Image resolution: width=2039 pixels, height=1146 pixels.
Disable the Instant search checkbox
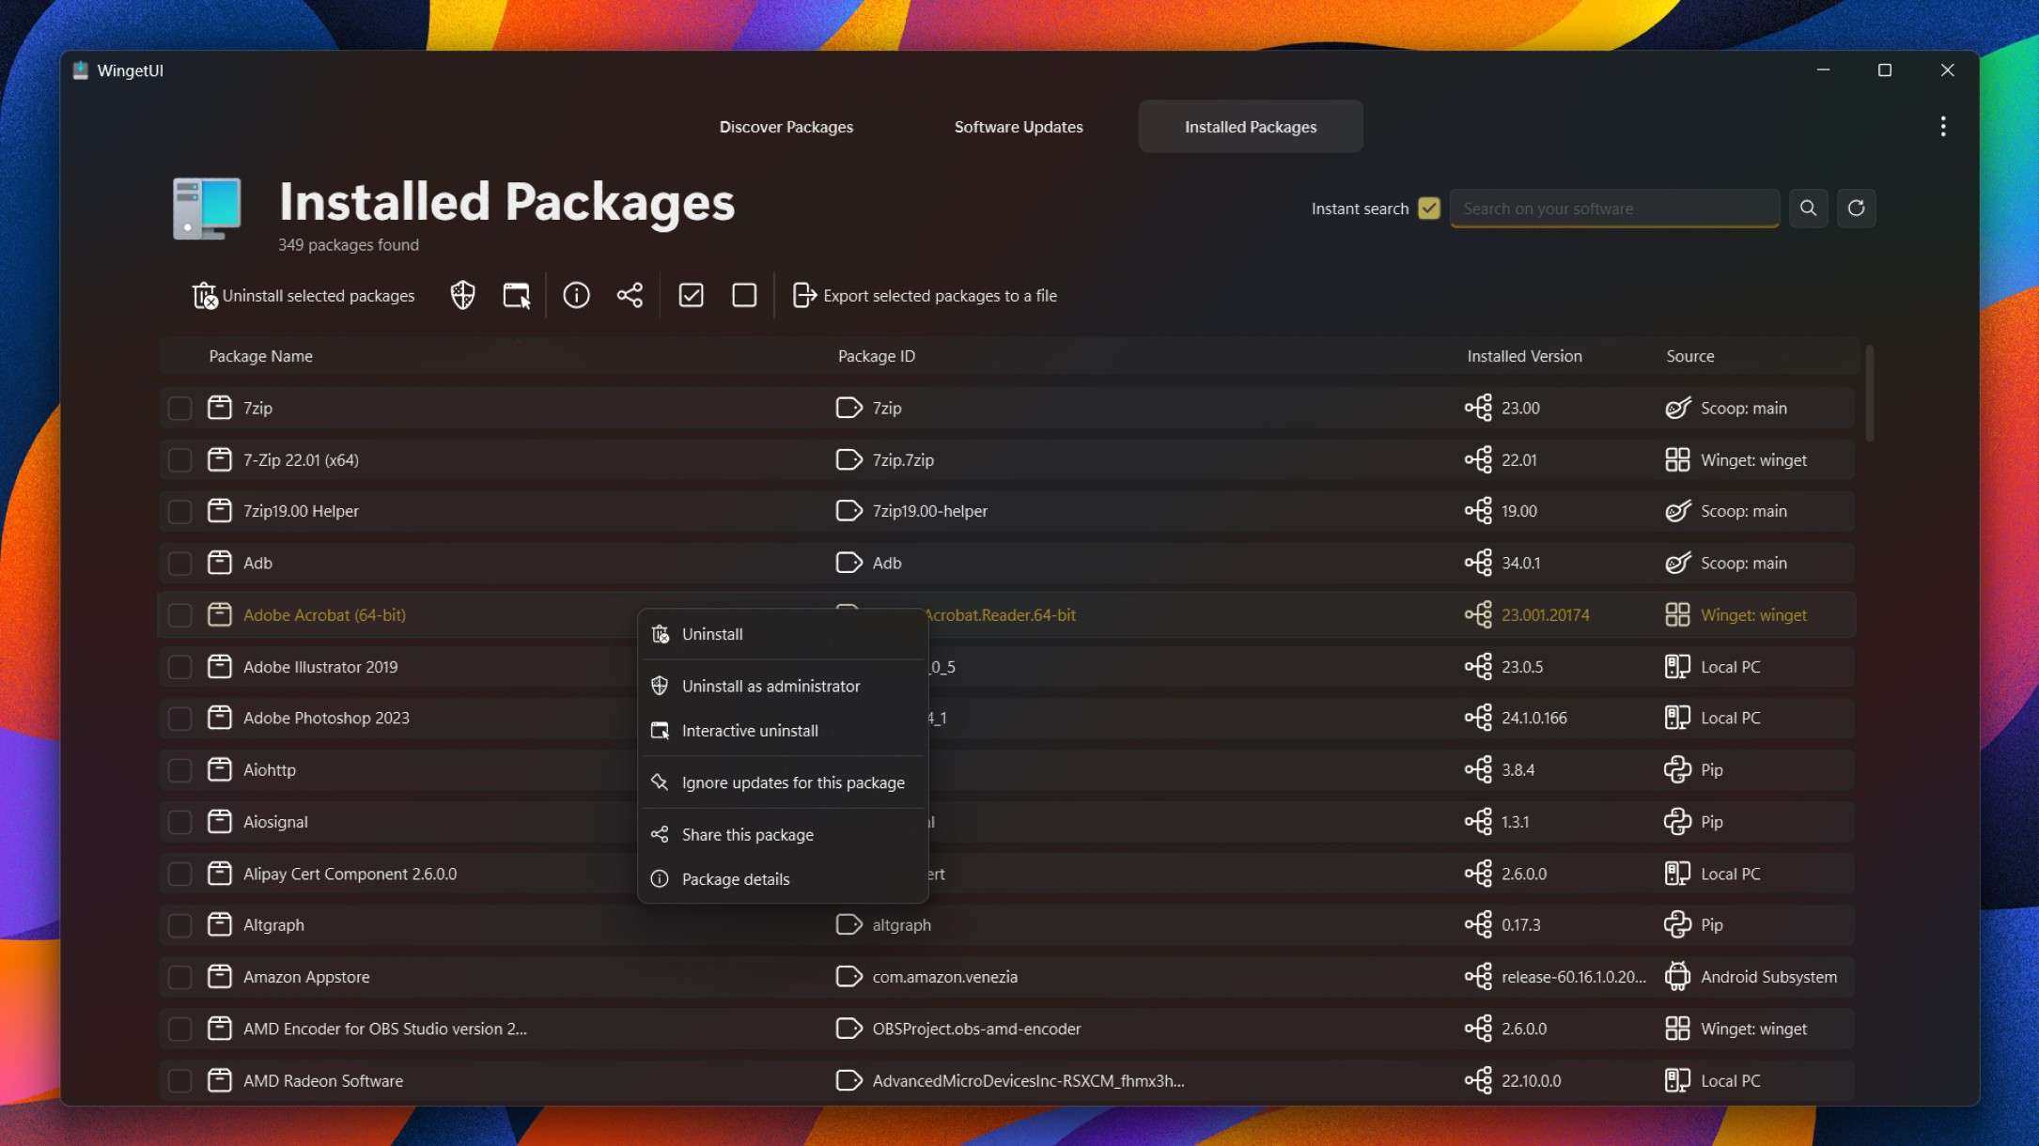1428,209
